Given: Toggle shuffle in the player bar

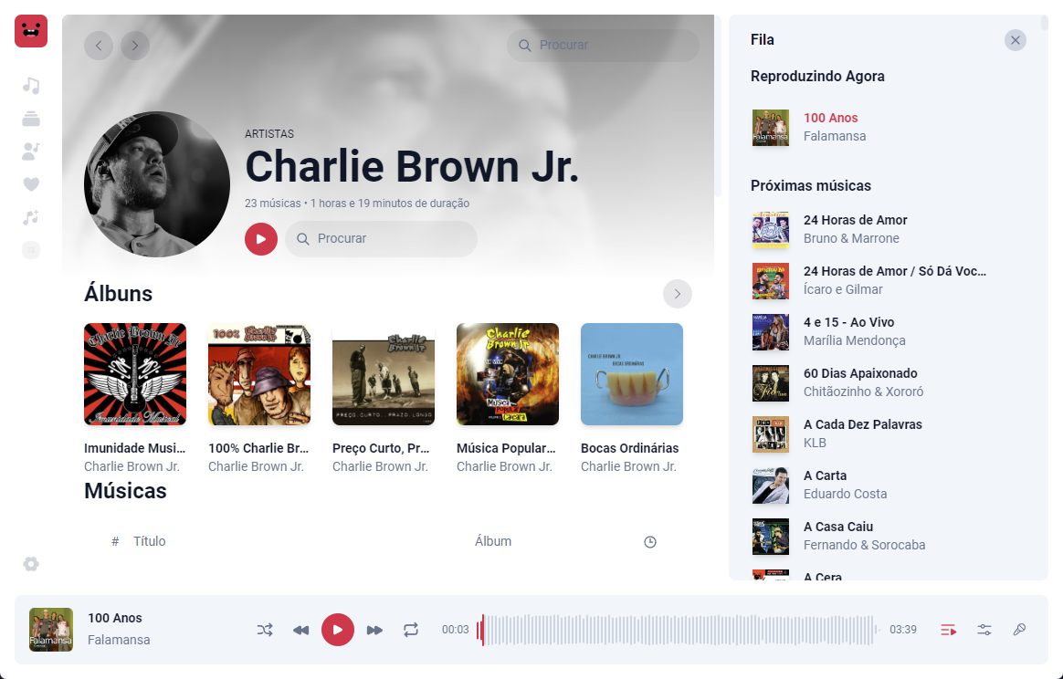Looking at the screenshot, I should click(x=265, y=631).
